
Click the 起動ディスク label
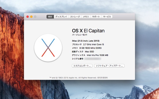(78, 52)
